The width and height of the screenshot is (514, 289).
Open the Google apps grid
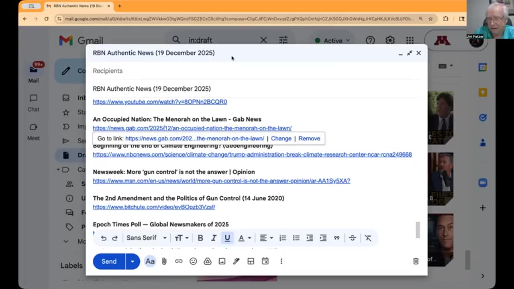[x=410, y=41]
